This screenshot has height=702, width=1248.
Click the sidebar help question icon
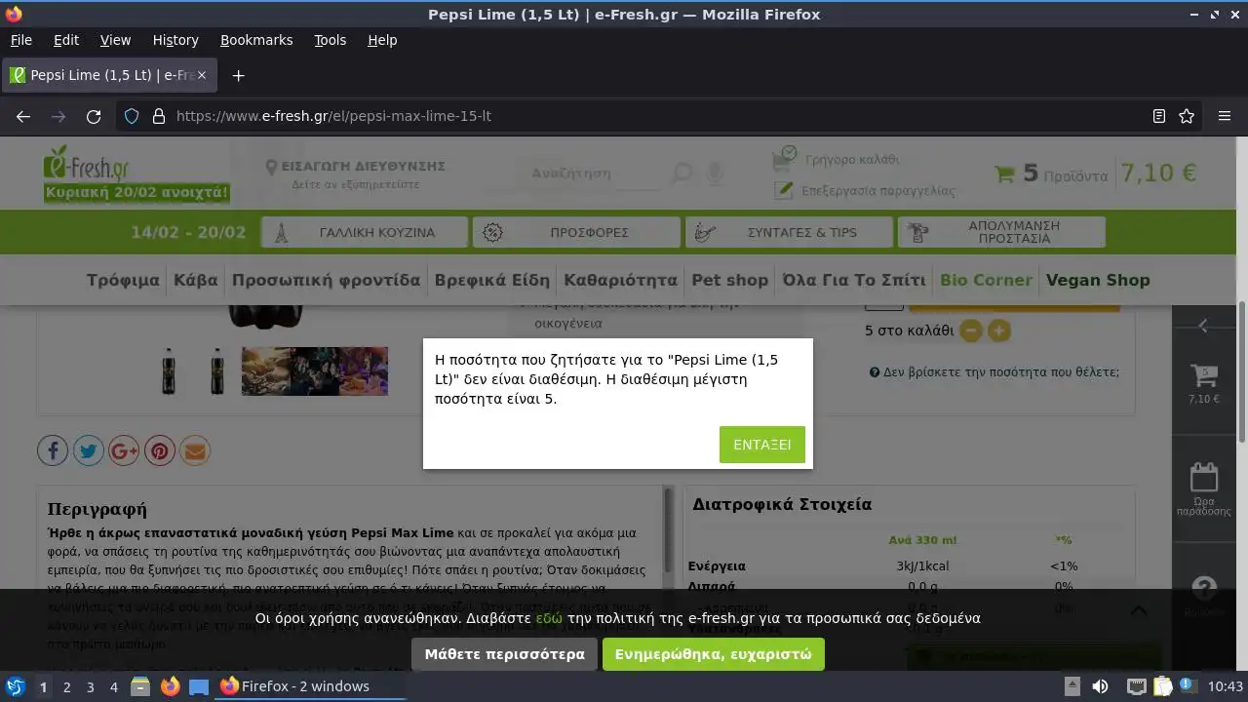1204,588
